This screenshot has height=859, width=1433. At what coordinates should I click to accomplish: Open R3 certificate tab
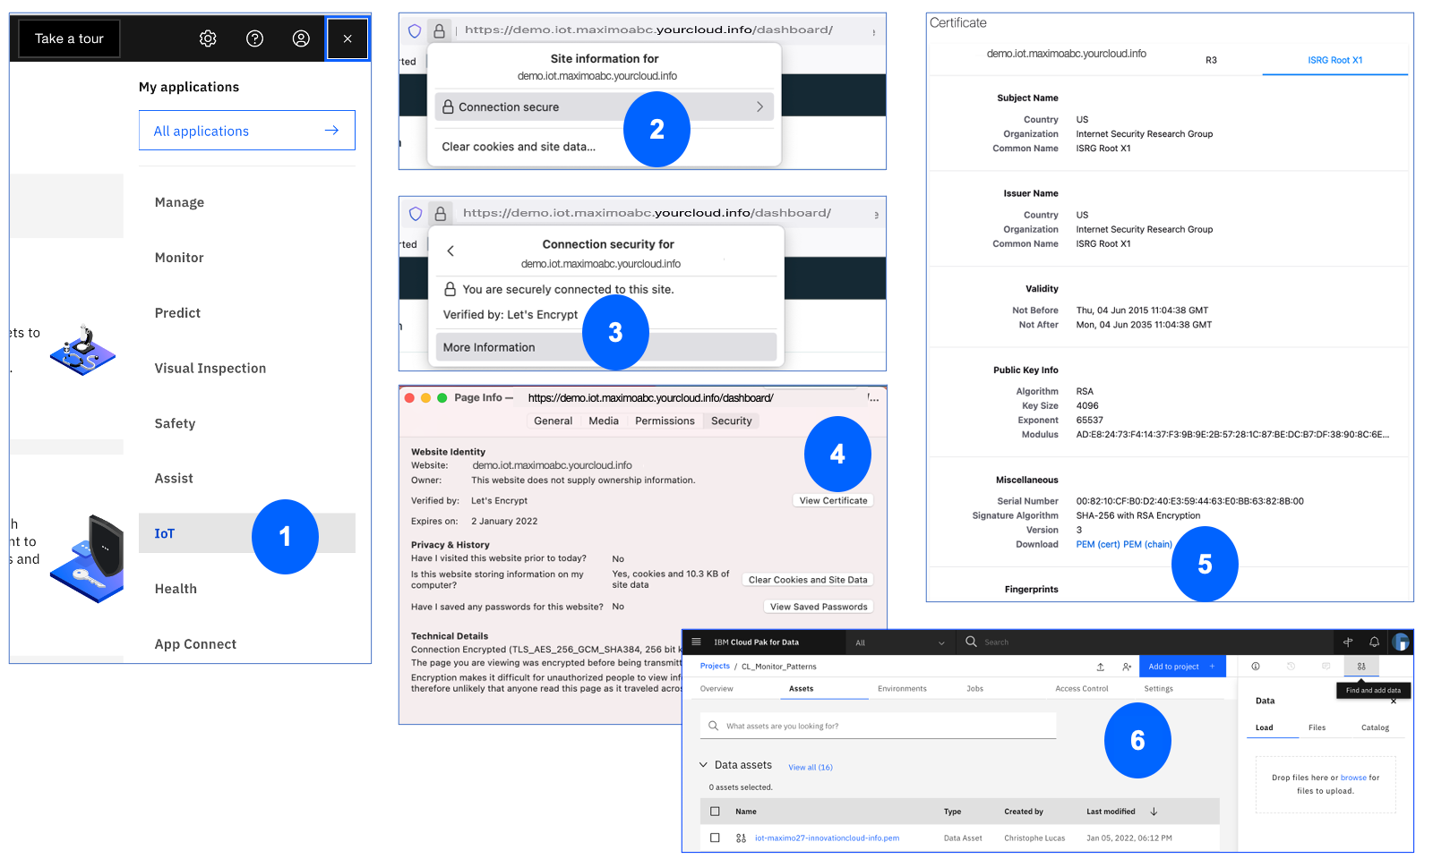coord(1211,60)
